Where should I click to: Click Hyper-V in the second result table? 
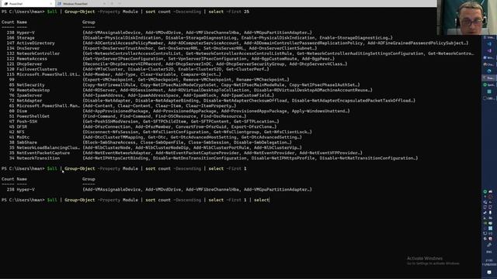[26, 189]
